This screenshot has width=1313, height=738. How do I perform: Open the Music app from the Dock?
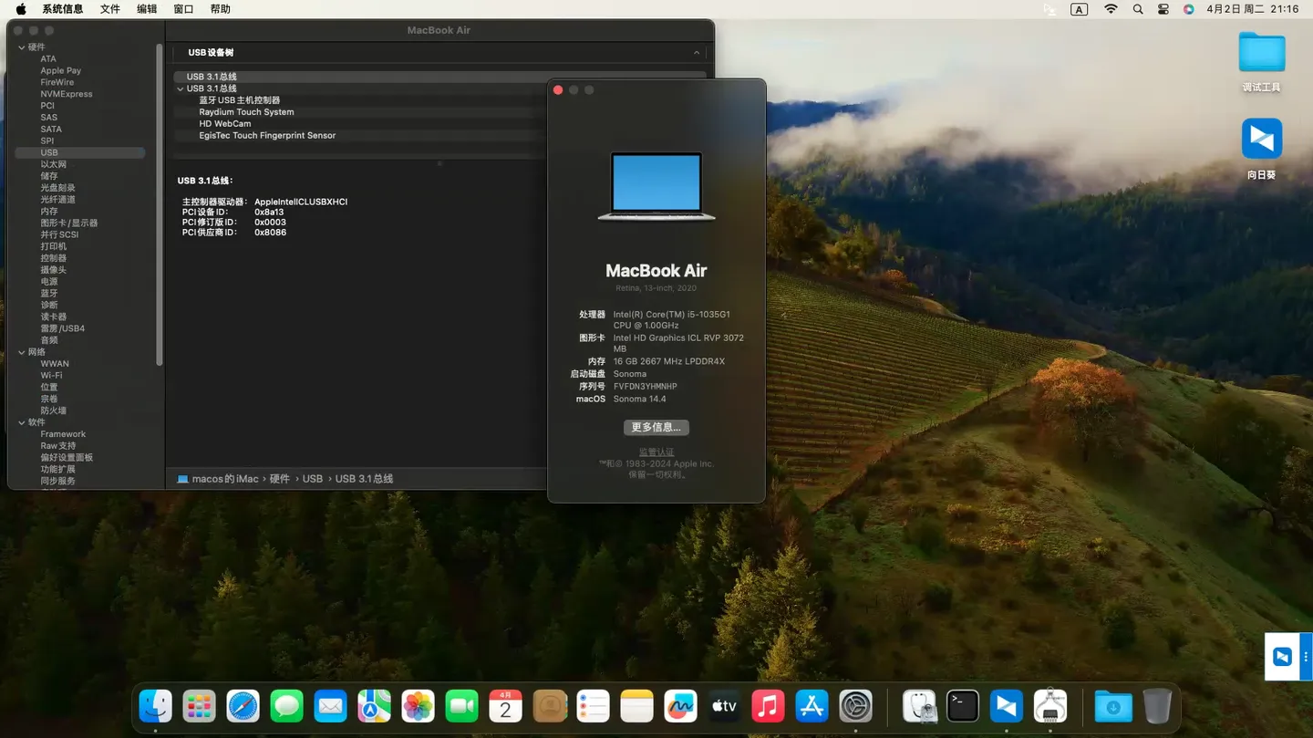pyautogui.click(x=768, y=706)
